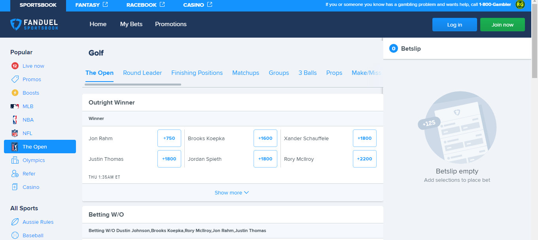Viewport: 538px width, 240px height.
Task: Switch to the Props tab
Action: pos(334,73)
